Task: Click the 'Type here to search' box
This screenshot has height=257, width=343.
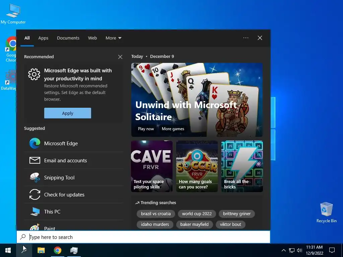Action: (143, 237)
